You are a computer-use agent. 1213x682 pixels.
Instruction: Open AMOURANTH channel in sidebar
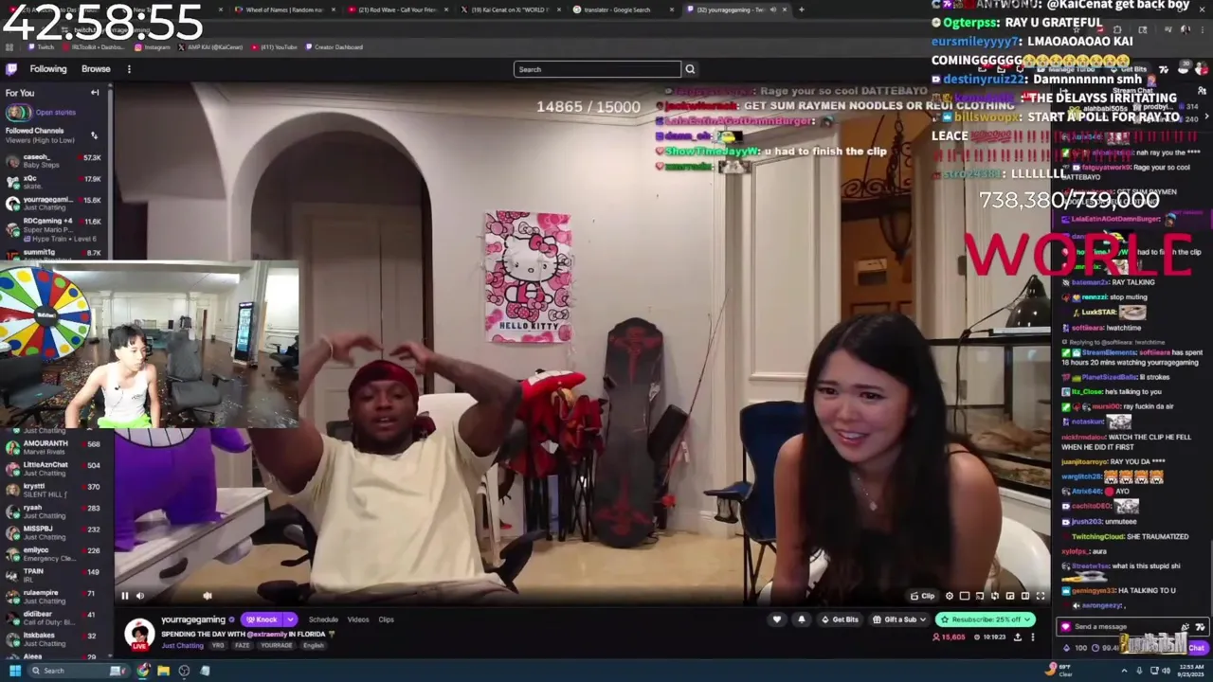(x=53, y=447)
